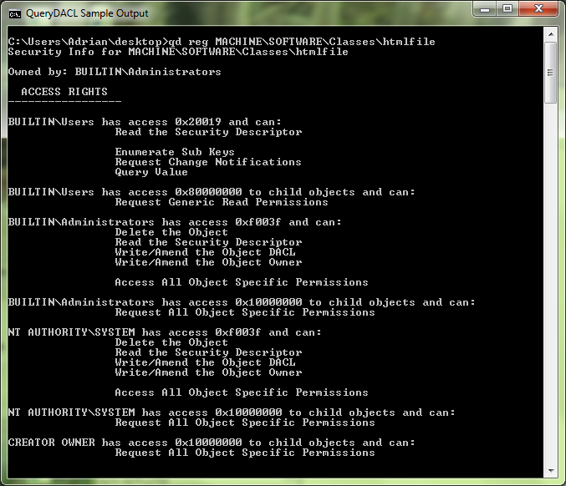Click the 'CREATOR OWNER has access' line
The width and height of the screenshot is (566, 486).
coord(212,443)
